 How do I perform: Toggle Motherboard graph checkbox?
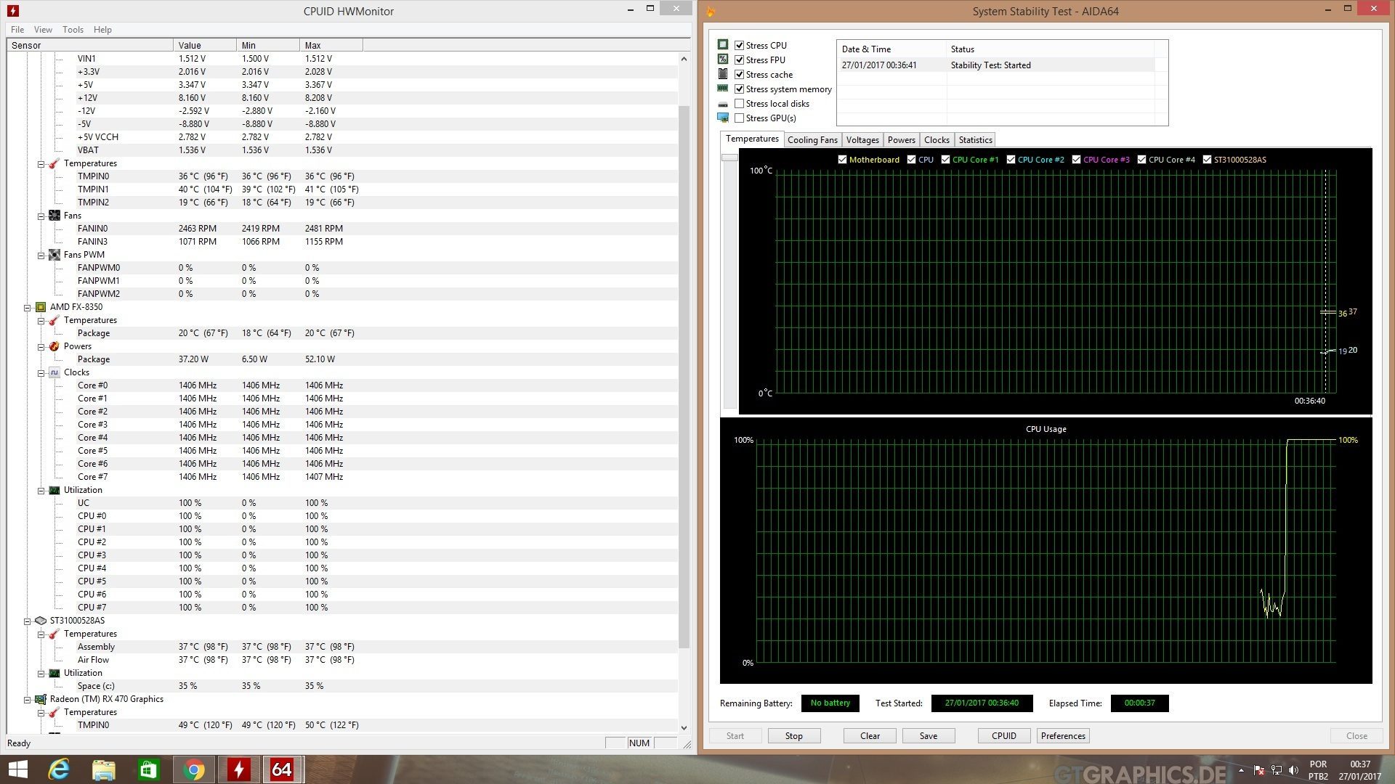[842, 160]
